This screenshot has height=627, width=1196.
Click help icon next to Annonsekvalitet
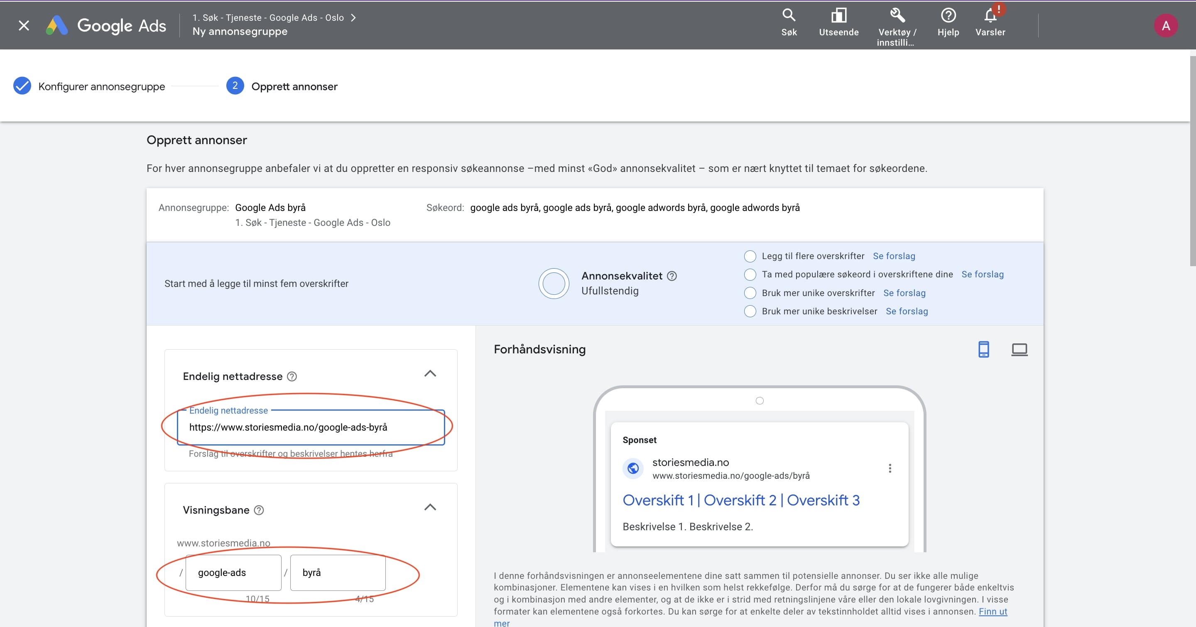(672, 276)
